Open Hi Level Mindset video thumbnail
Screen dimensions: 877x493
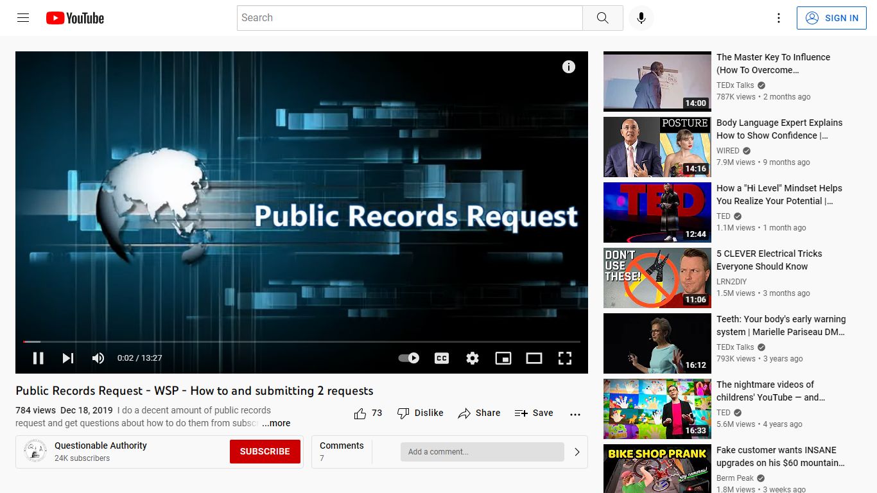[657, 212]
